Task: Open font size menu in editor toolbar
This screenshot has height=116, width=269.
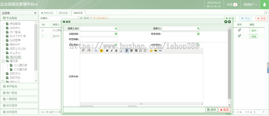Action: click(x=89, y=51)
